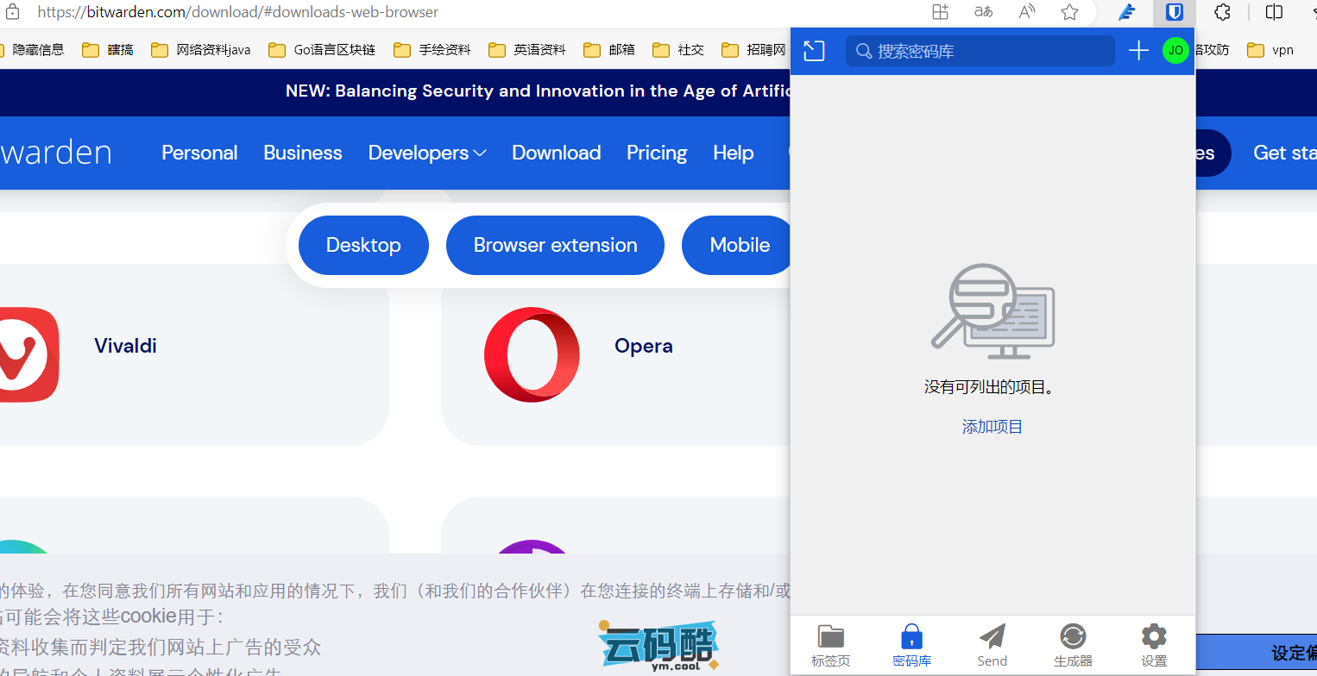The width and height of the screenshot is (1317, 676).
Task: Click the plus icon to add item
Action: click(1138, 51)
